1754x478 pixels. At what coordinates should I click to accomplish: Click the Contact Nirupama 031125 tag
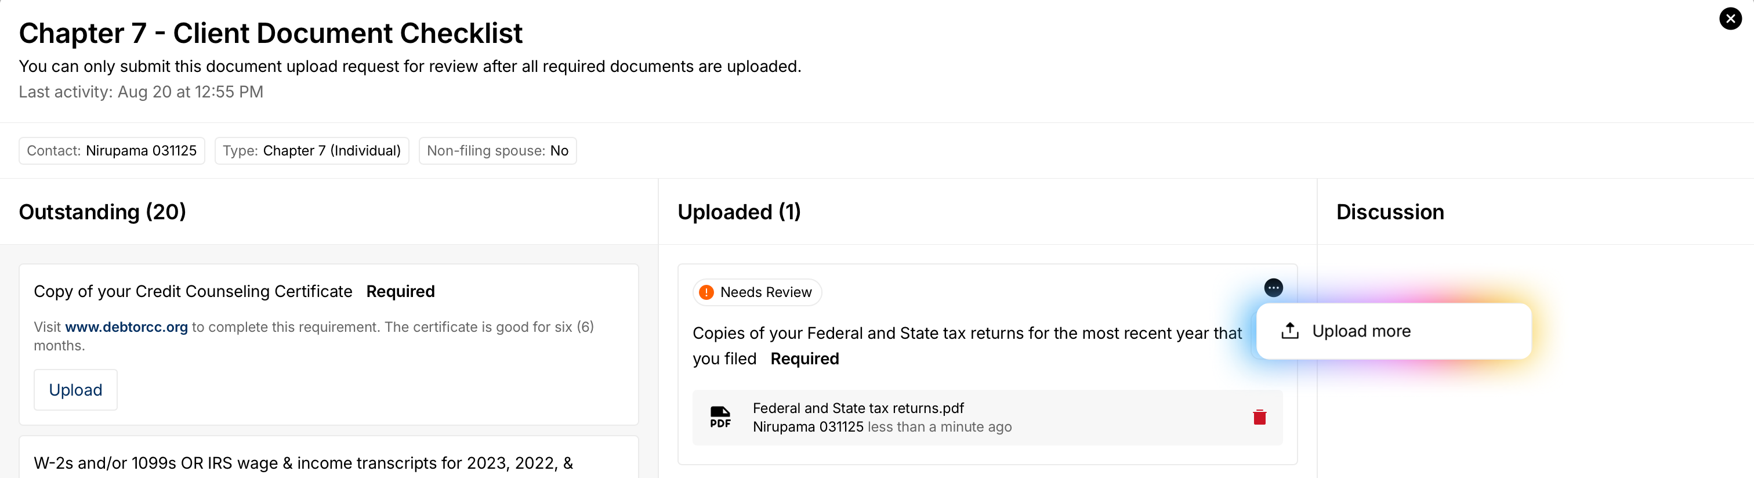[x=112, y=150]
